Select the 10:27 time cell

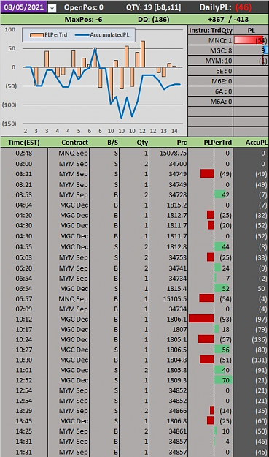[24, 350]
